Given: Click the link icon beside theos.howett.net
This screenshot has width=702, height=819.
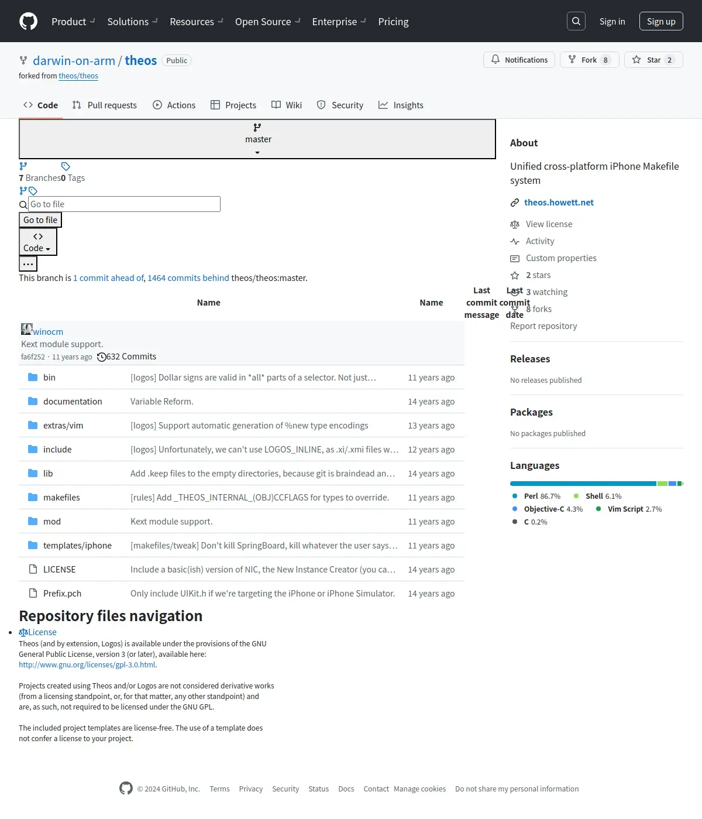Looking at the screenshot, I should [x=515, y=203].
